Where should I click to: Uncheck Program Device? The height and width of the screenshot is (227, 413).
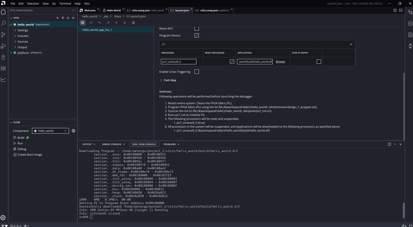(197, 35)
